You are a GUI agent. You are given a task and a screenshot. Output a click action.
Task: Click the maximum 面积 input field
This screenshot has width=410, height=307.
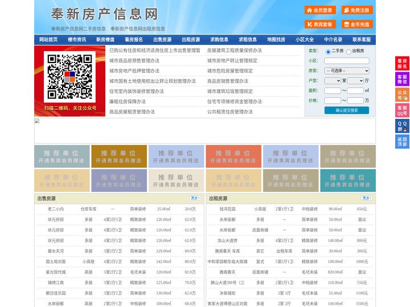point(355,90)
